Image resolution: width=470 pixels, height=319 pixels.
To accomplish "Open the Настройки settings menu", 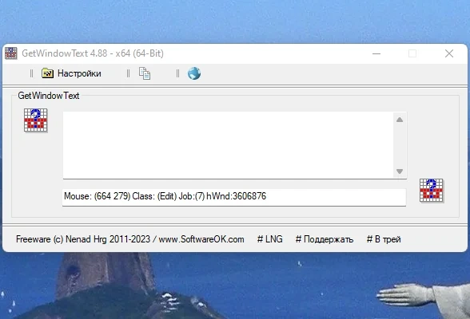I will 71,73.
